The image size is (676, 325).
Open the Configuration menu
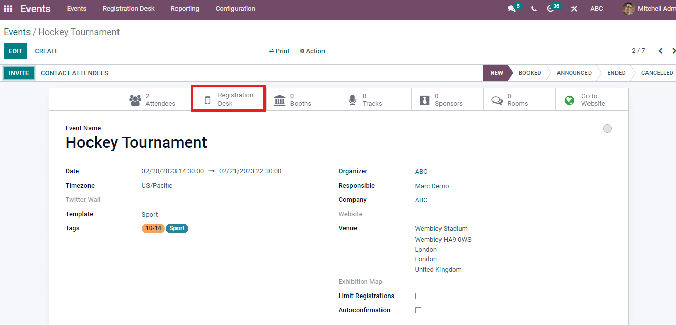pos(236,9)
